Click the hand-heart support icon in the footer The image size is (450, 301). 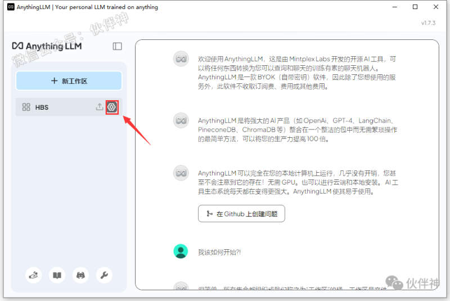point(33,275)
